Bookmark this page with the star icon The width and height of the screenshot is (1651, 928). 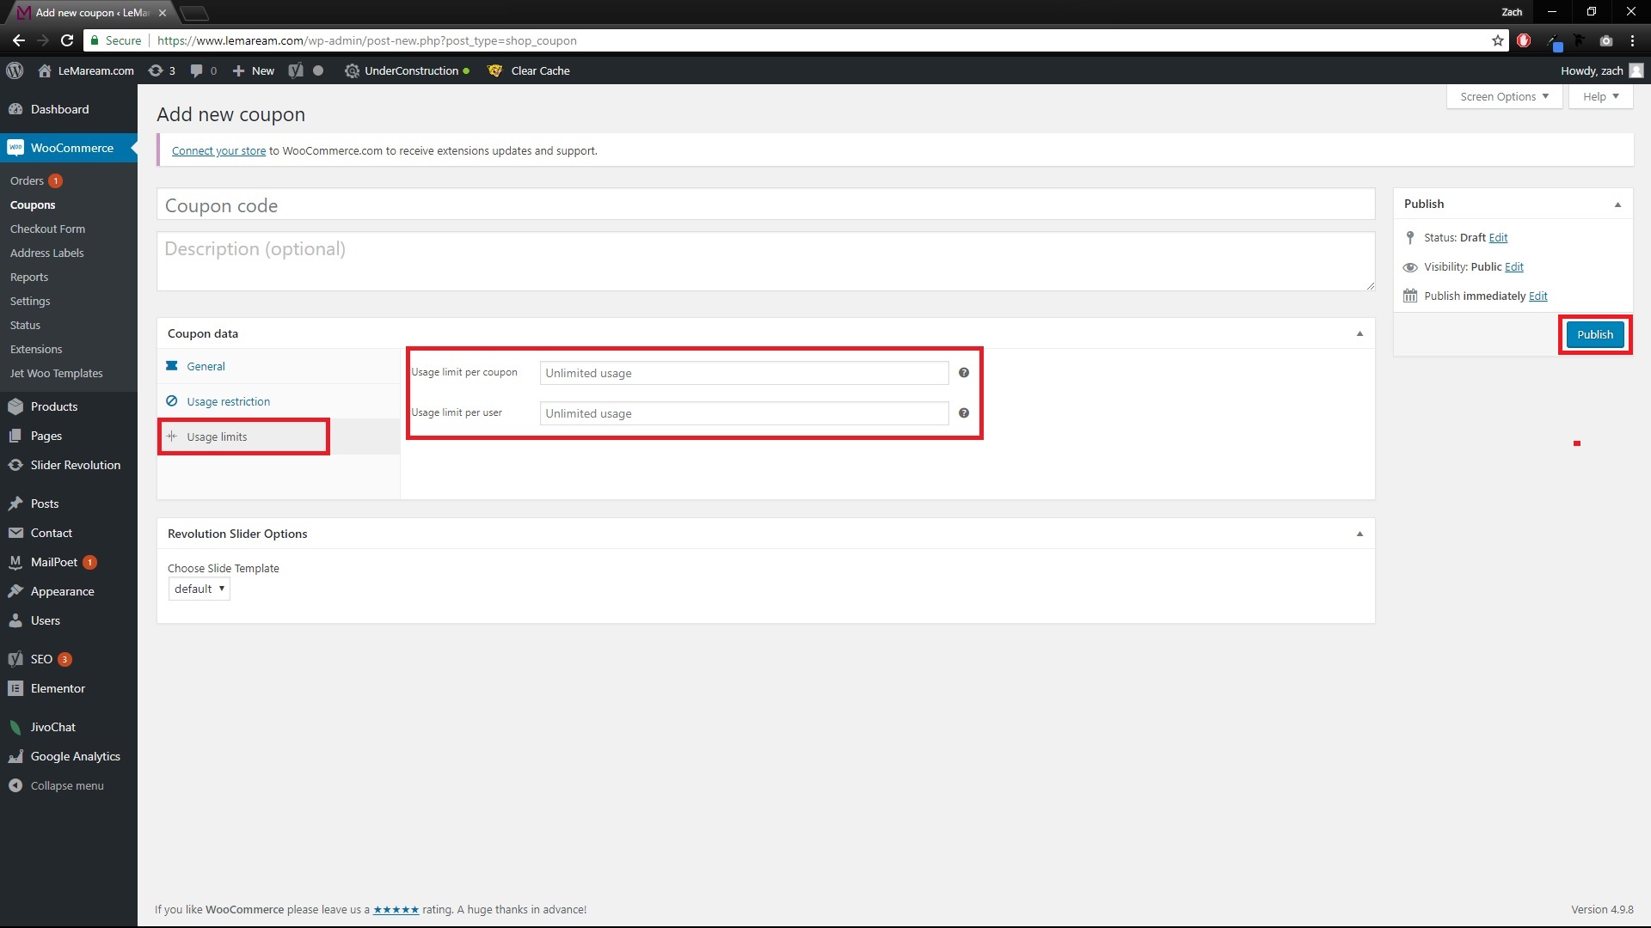[1497, 40]
